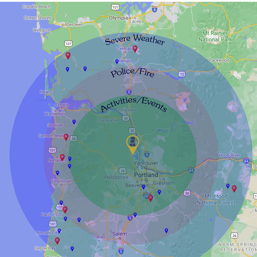Image resolution: width=257 pixels, height=257 pixels.
Task: Click the Westport label
Action: 42,30
